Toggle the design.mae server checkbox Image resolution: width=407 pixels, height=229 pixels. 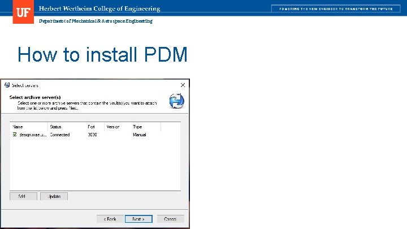tap(15, 135)
